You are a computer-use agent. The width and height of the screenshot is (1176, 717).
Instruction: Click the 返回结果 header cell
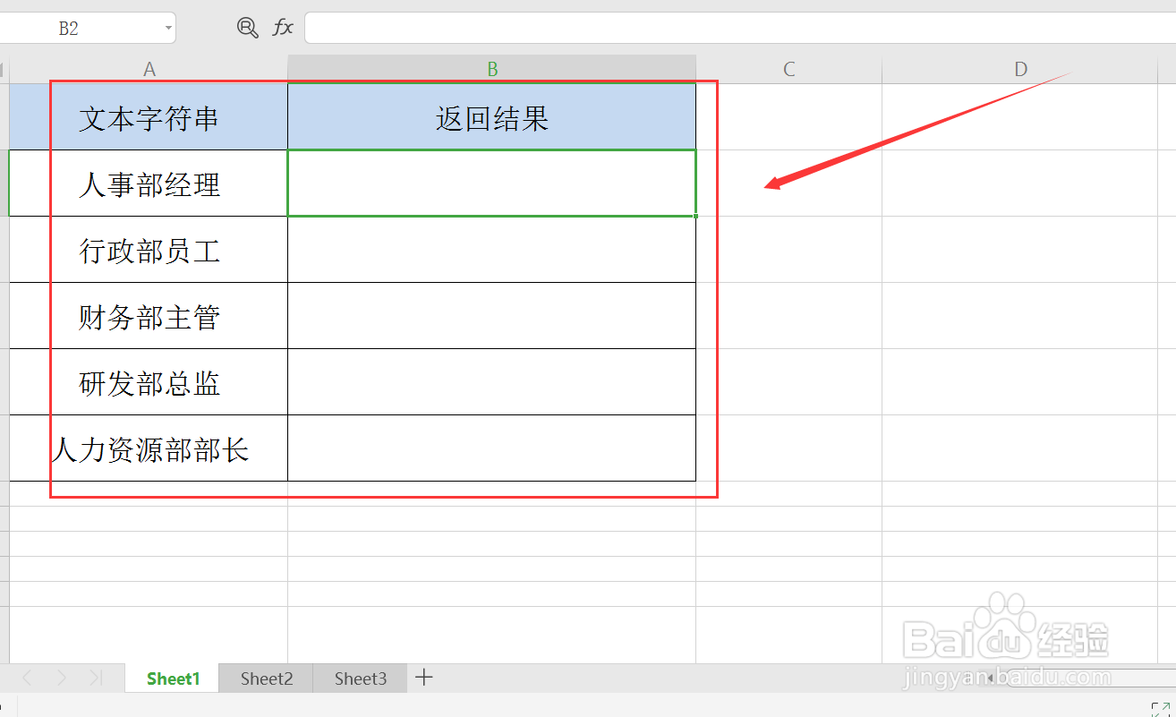(x=491, y=116)
